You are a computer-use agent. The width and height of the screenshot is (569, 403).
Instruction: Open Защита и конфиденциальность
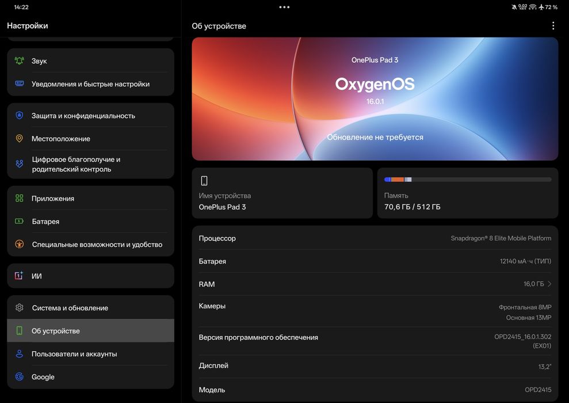click(x=91, y=116)
